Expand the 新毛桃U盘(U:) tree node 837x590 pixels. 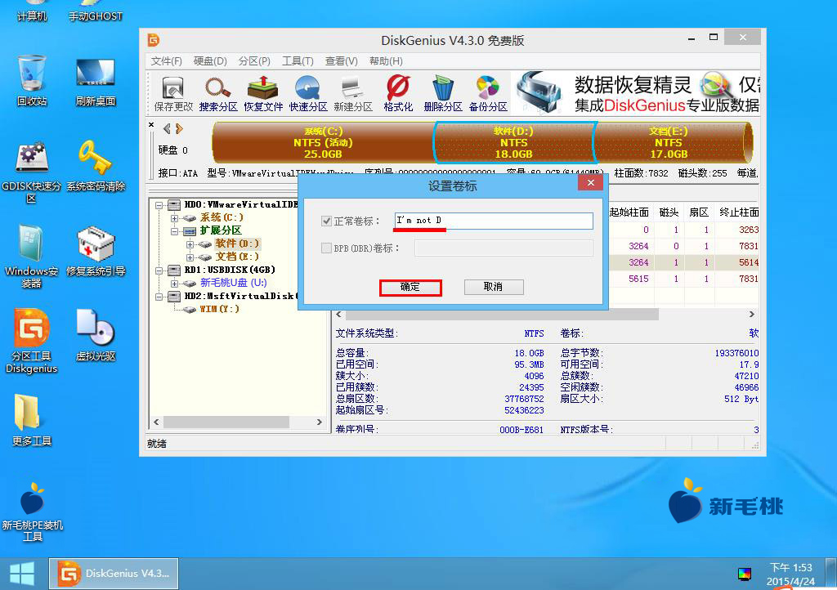(x=175, y=284)
